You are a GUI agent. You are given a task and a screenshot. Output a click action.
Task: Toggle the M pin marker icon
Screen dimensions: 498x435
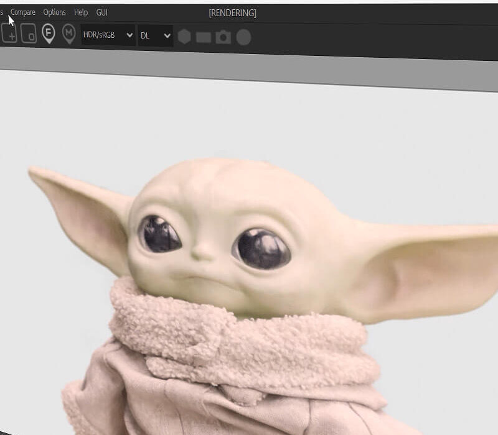click(68, 34)
